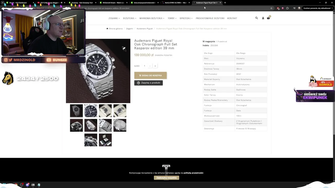
Task: Open the shopping basket icon
Action: (x=268, y=18)
